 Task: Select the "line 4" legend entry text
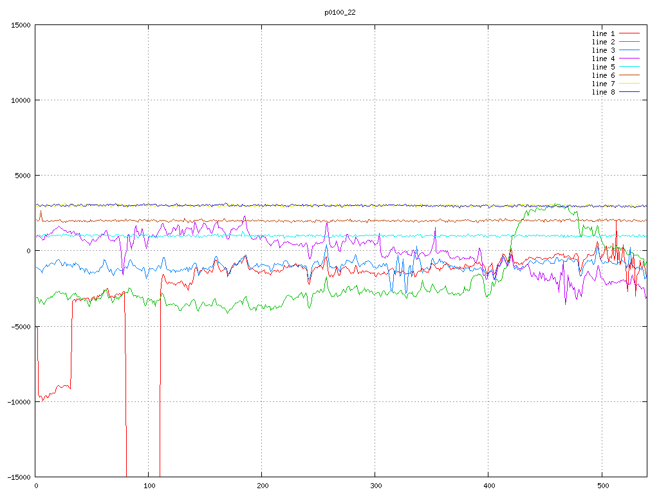[x=603, y=59]
